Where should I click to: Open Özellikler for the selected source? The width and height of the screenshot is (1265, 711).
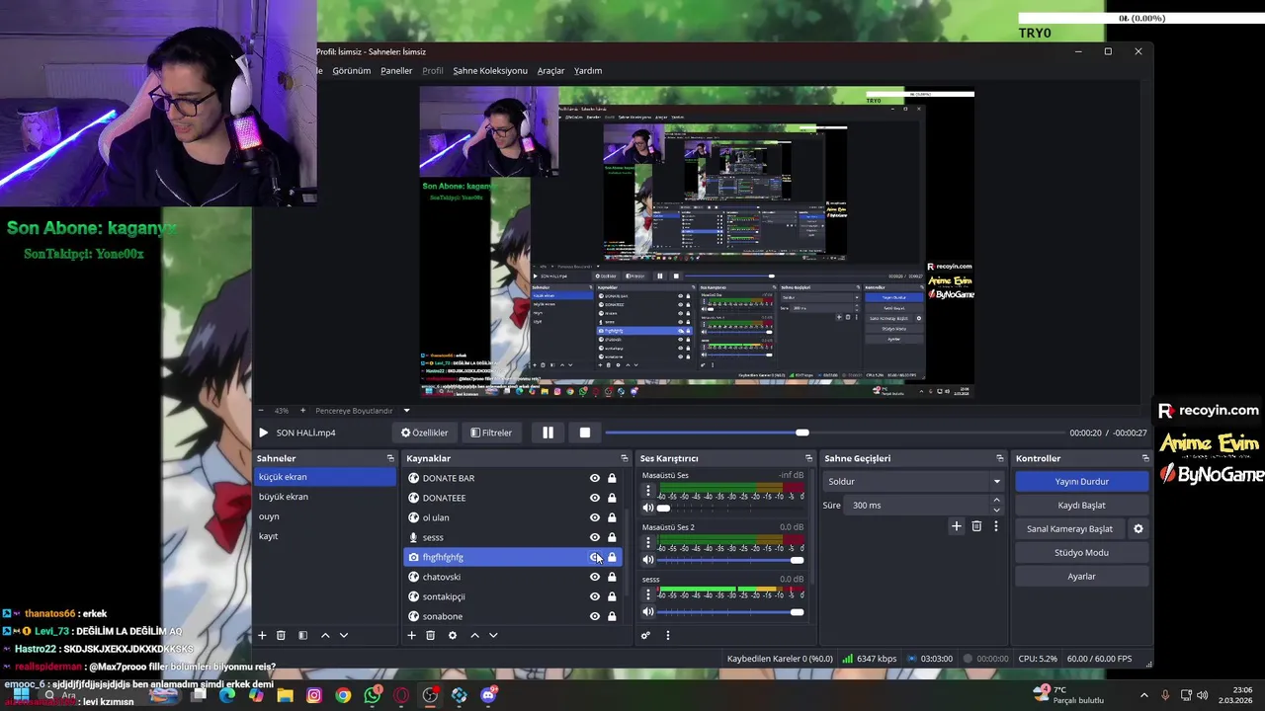[x=425, y=433]
